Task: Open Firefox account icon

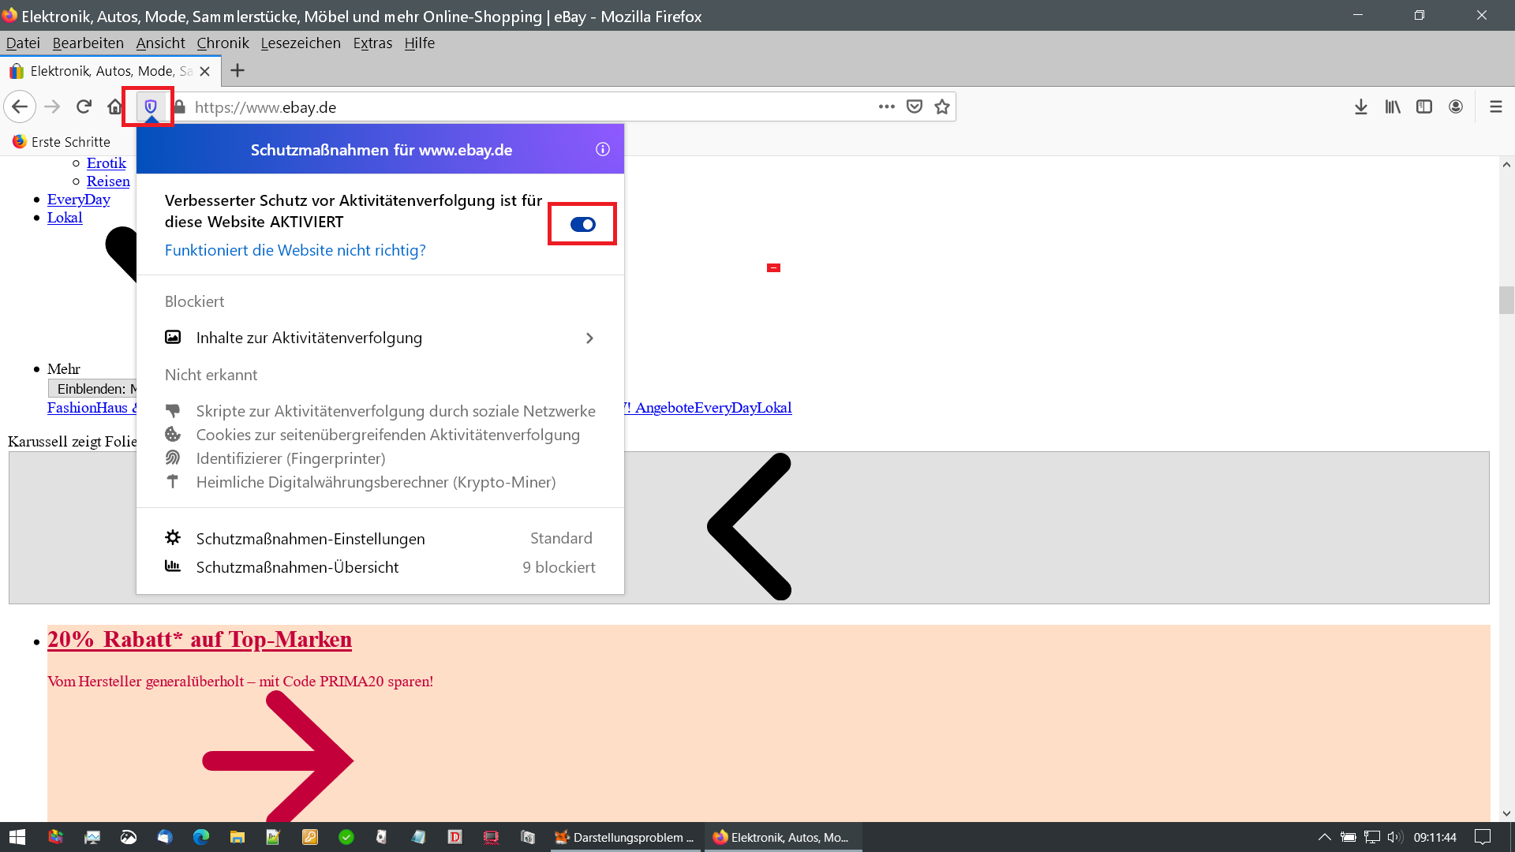Action: tap(1456, 106)
